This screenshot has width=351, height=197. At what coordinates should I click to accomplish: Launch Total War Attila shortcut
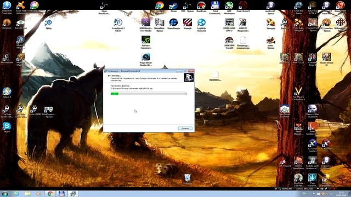pyautogui.click(x=312, y=7)
